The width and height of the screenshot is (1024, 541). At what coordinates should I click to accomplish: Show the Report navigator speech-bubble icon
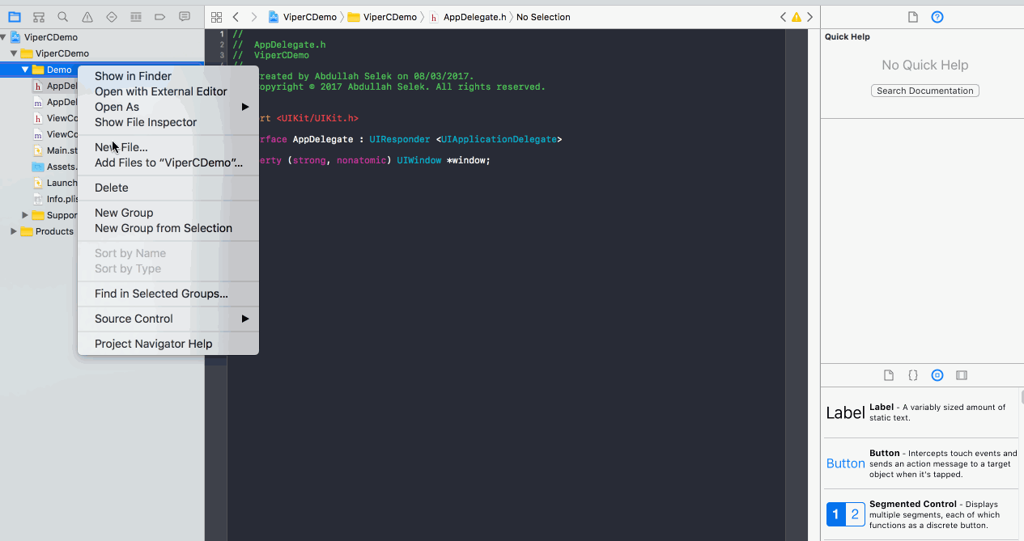pyautogui.click(x=185, y=16)
